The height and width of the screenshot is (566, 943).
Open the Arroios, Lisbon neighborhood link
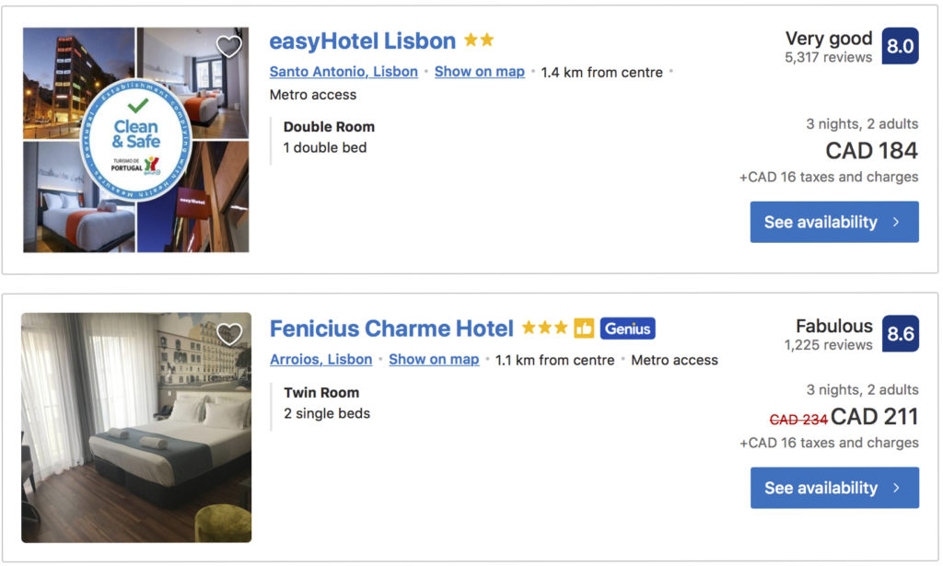320,360
